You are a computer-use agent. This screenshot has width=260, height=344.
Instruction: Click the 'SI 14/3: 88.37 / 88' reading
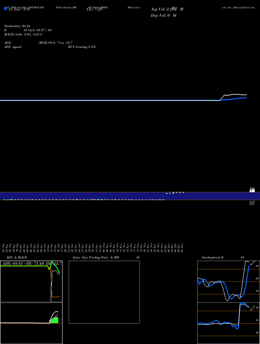coord(37,30)
